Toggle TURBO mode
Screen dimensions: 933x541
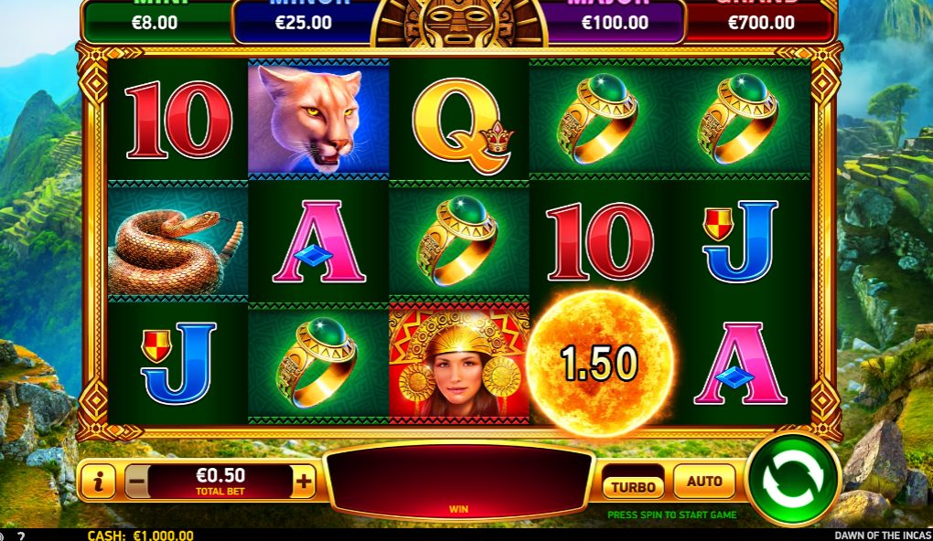tap(633, 487)
